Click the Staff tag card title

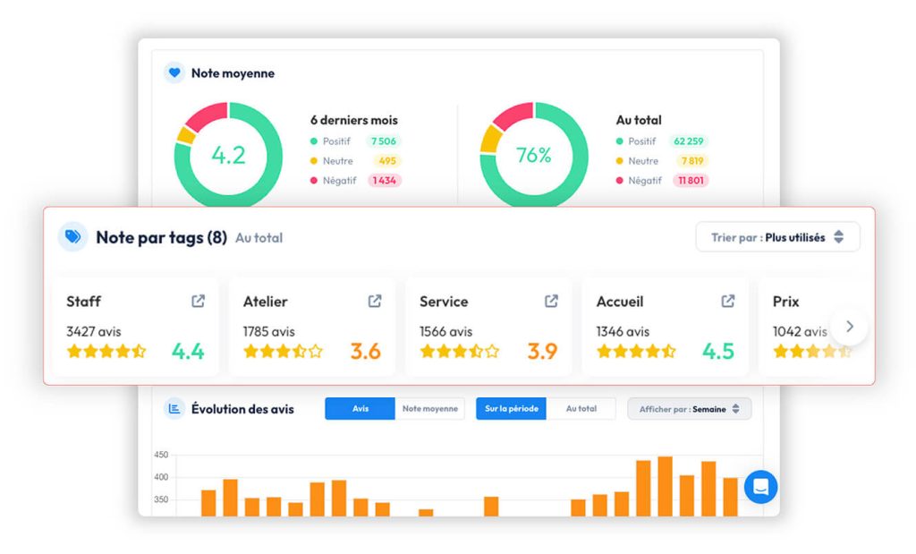(x=83, y=302)
